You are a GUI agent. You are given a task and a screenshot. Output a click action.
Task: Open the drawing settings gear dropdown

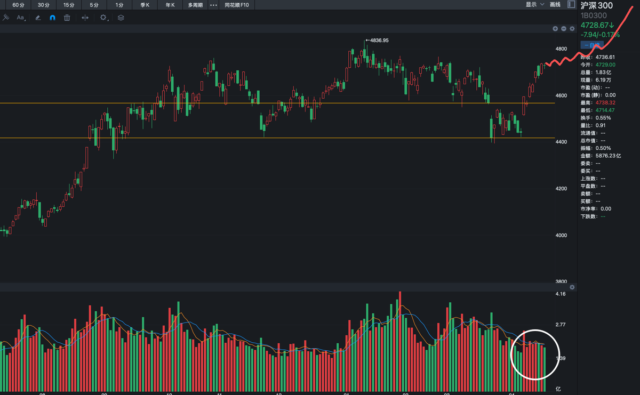click(104, 18)
